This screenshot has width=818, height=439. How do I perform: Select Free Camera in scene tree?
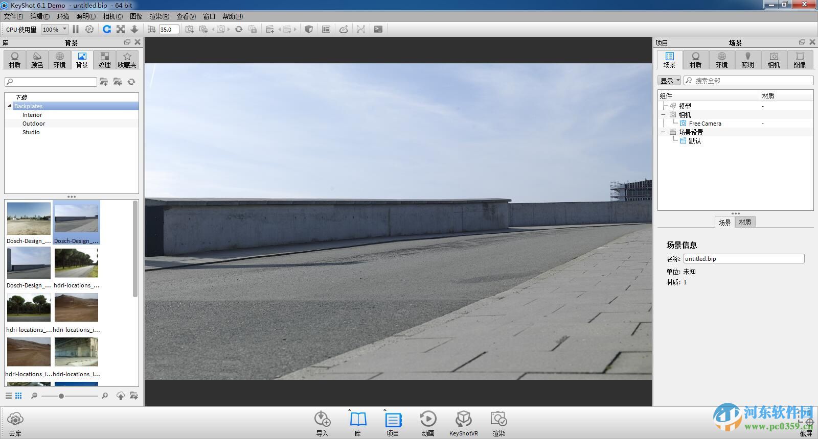click(x=705, y=124)
